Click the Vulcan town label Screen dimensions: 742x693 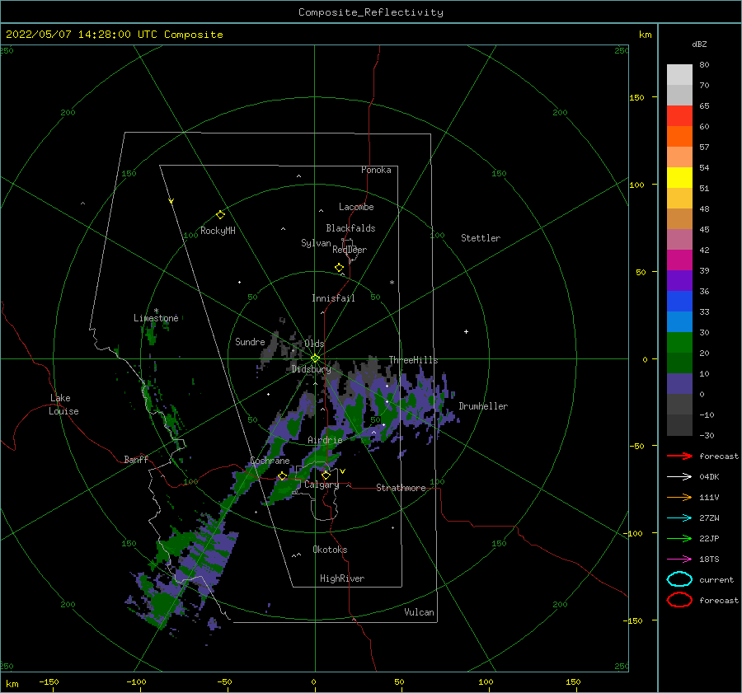pos(419,612)
